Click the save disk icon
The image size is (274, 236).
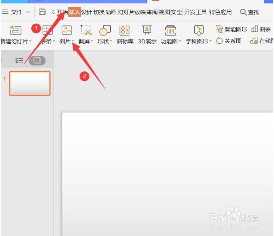pyautogui.click(x=42, y=12)
